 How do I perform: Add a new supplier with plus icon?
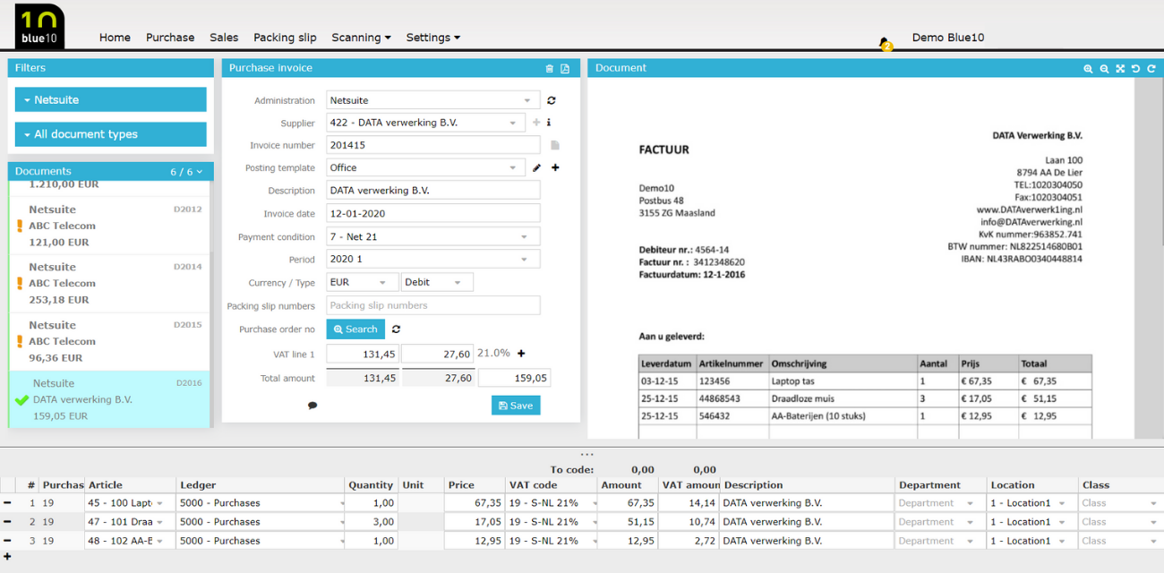[x=536, y=123]
